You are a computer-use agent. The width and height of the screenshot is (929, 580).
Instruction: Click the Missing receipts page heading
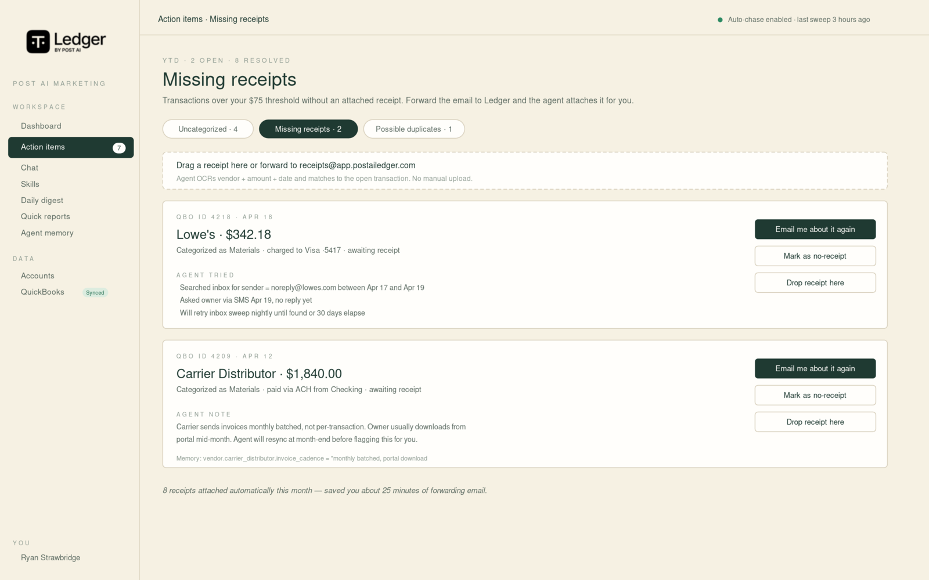click(229, 79)
